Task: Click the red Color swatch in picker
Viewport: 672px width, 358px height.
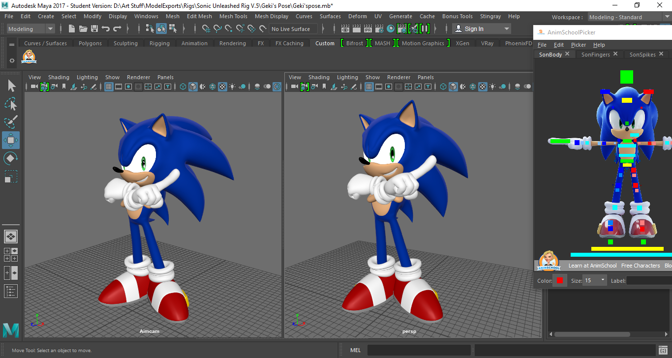Action: 559,280
